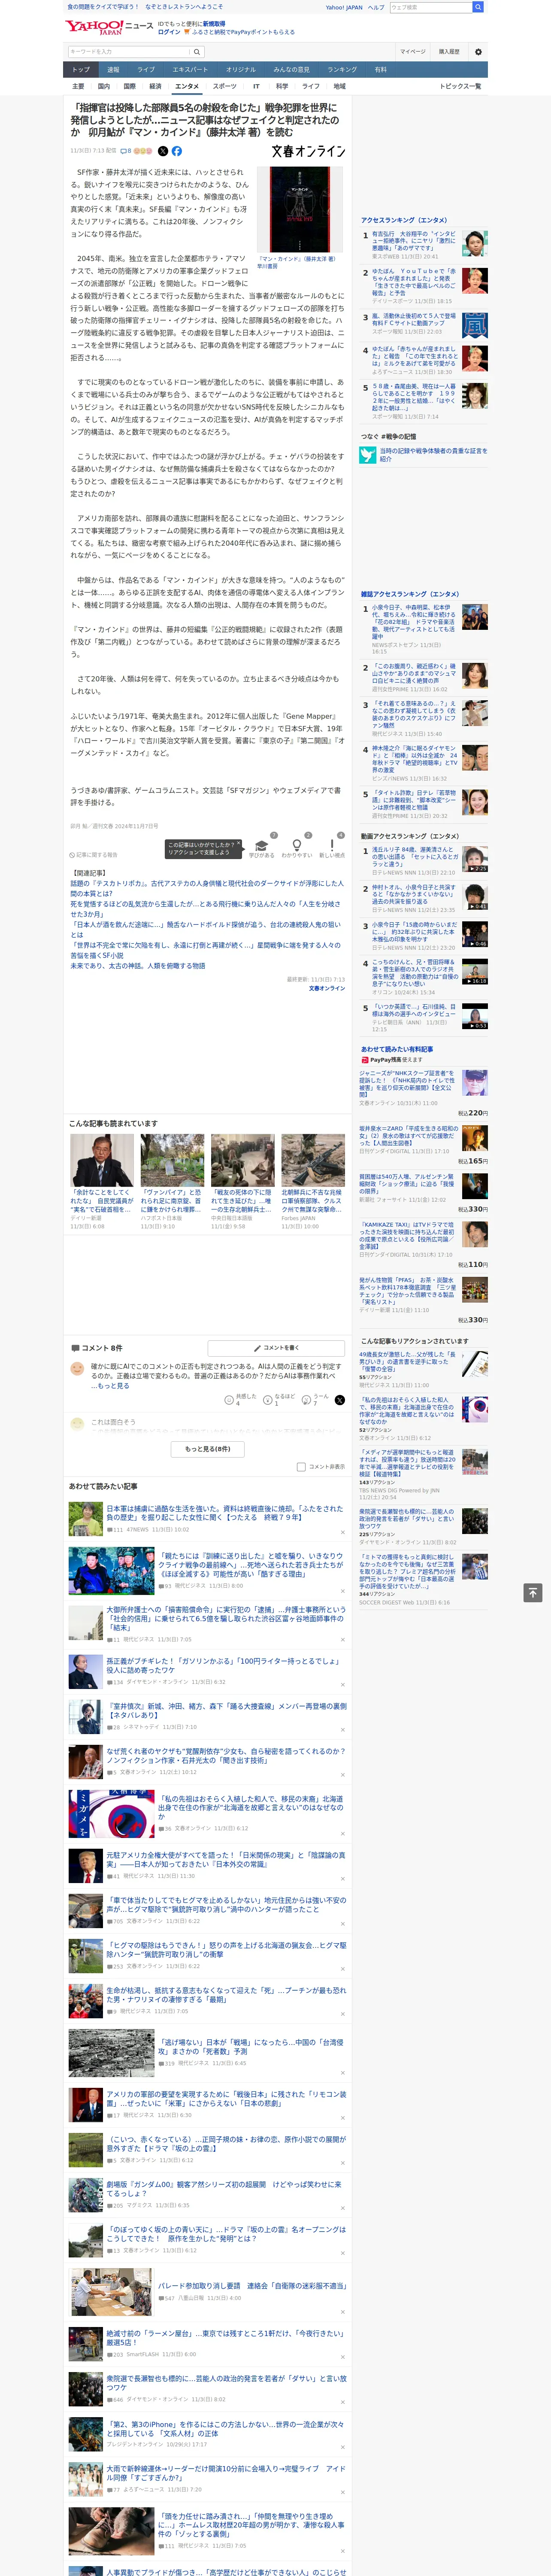Viewport: 551px width, 2576px height.
Task: Click the Forbes JAPAN recommended article thumbnail
Action: (313, 1160)
